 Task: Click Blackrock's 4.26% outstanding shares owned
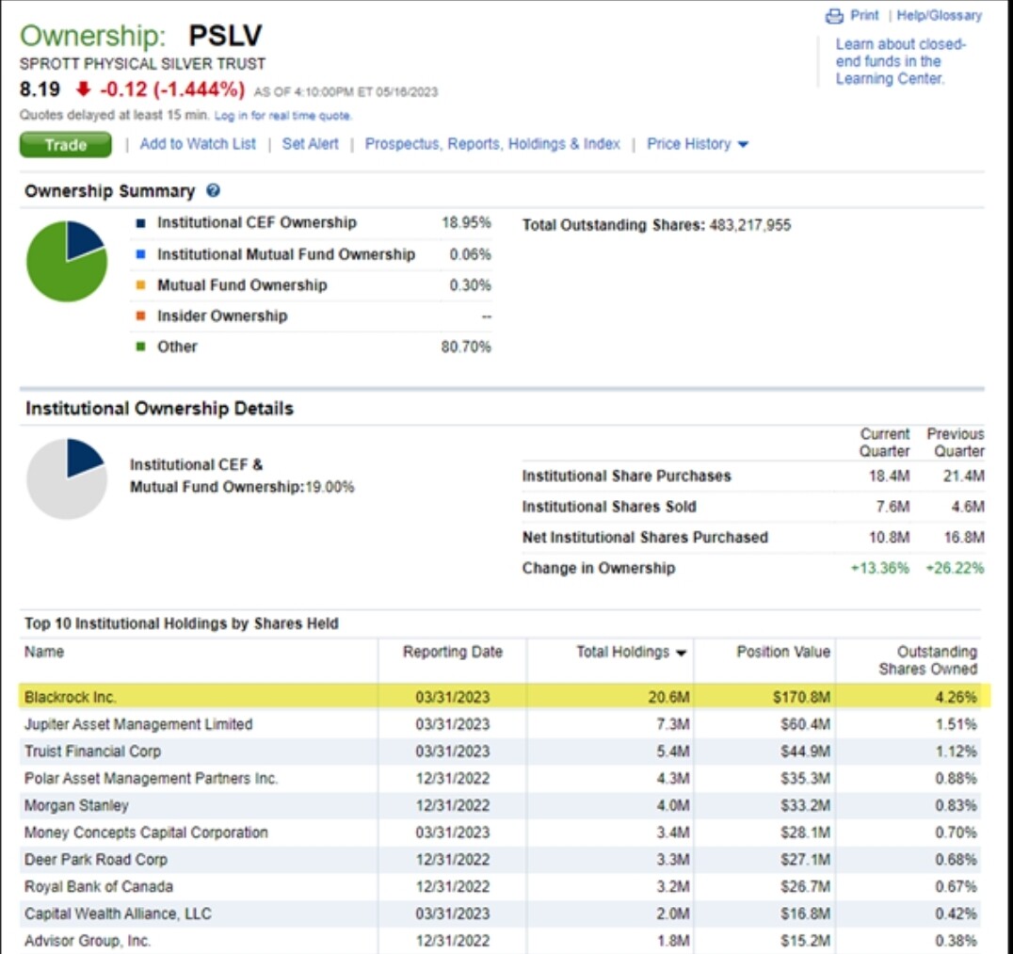956,697
